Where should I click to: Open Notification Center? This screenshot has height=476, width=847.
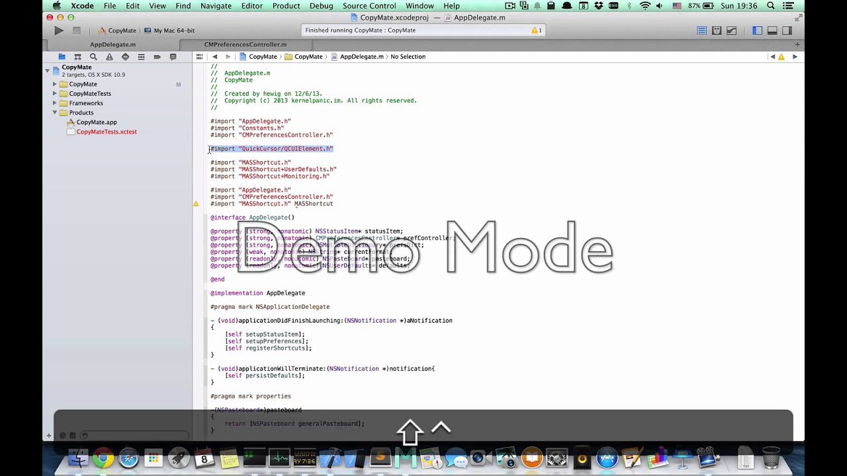[789, 5]
